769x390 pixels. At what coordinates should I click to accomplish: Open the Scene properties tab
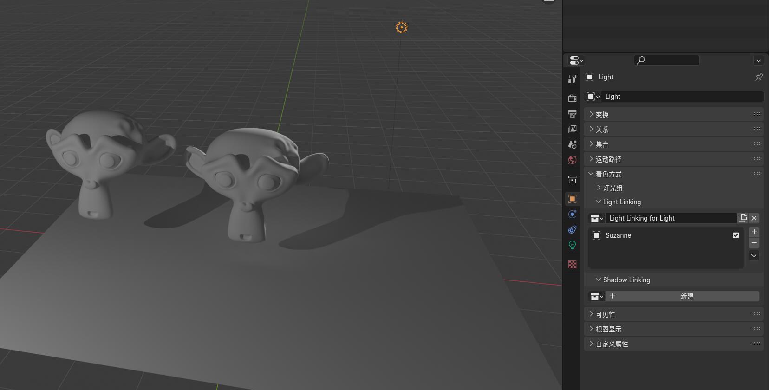pyautogui.click(x=572, y=144)
